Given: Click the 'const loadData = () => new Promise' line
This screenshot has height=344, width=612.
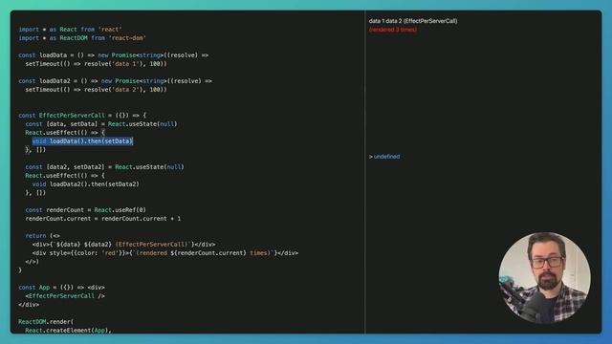Looking at the screenshot, I should point(114,55).
